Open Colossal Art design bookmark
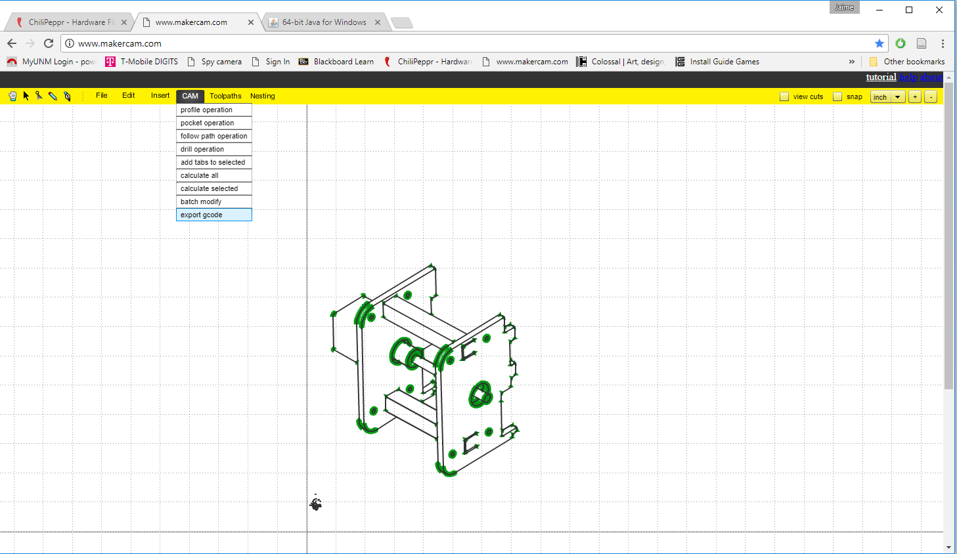Screen dimensions: 957x554 [621, 62]
